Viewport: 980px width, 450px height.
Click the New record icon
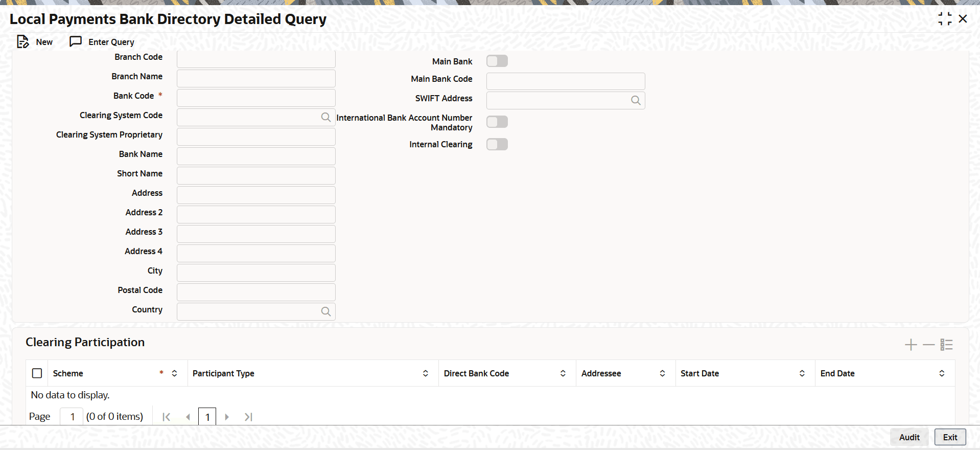(23, 42)
